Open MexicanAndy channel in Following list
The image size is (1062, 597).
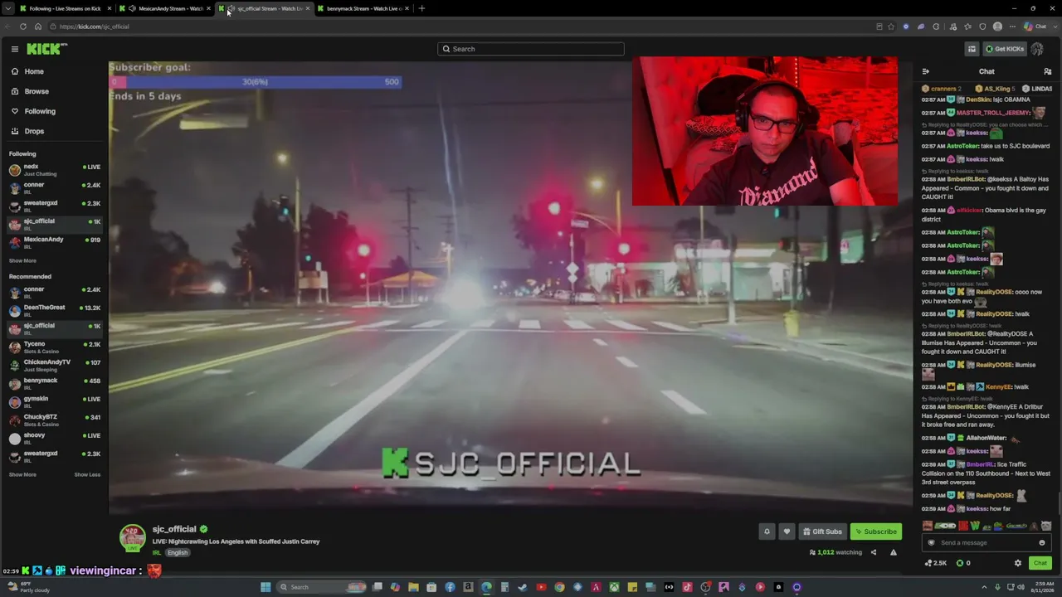[54, 243]
